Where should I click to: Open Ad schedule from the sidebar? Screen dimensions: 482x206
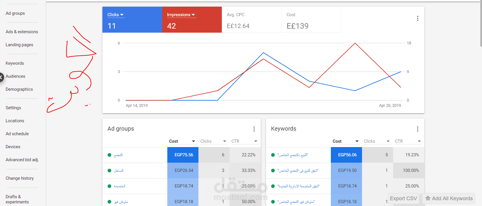click(17, 134)
